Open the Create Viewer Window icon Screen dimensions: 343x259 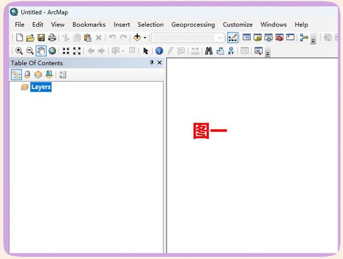click(258, 51)
